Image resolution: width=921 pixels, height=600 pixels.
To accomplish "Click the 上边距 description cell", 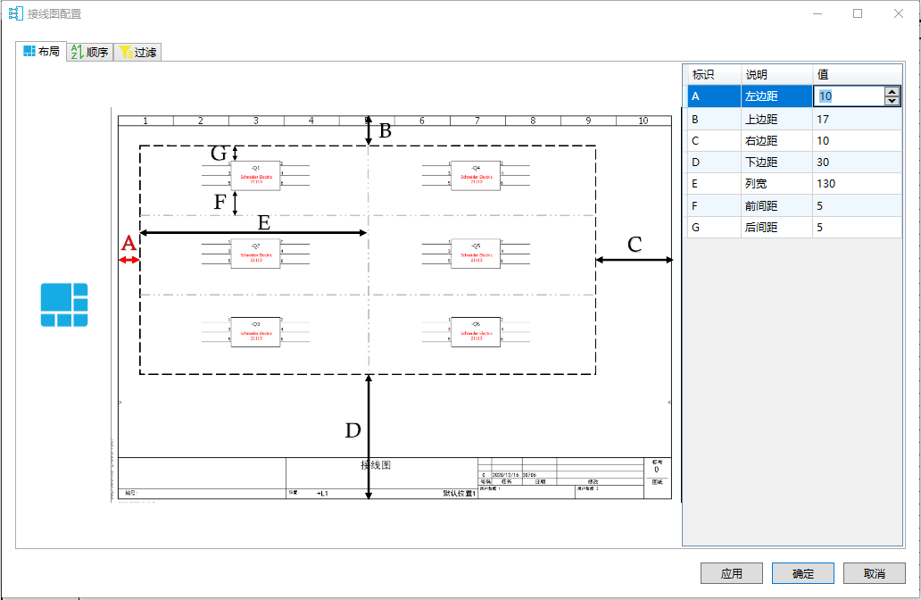I will tap(776, 120).
